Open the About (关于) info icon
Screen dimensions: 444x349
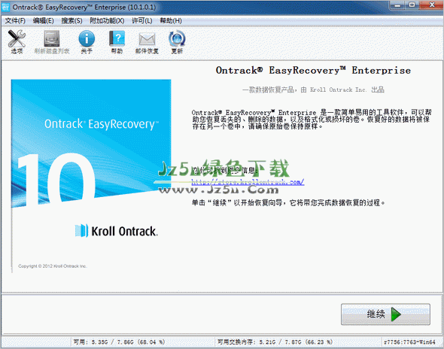point(87,42)
